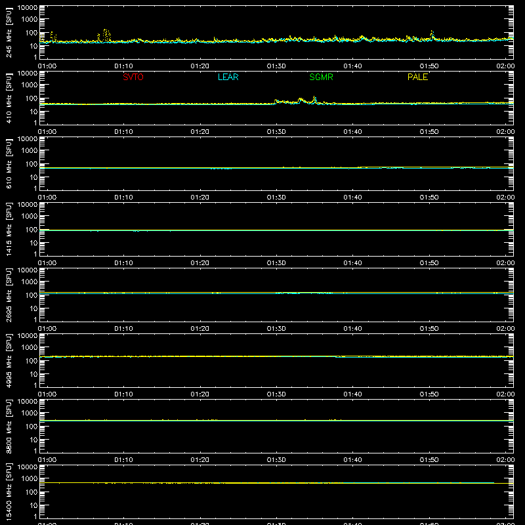The image size is (525, 525).
Task: Click the cyan LEAR station label
Action: [x=228, y=77]
